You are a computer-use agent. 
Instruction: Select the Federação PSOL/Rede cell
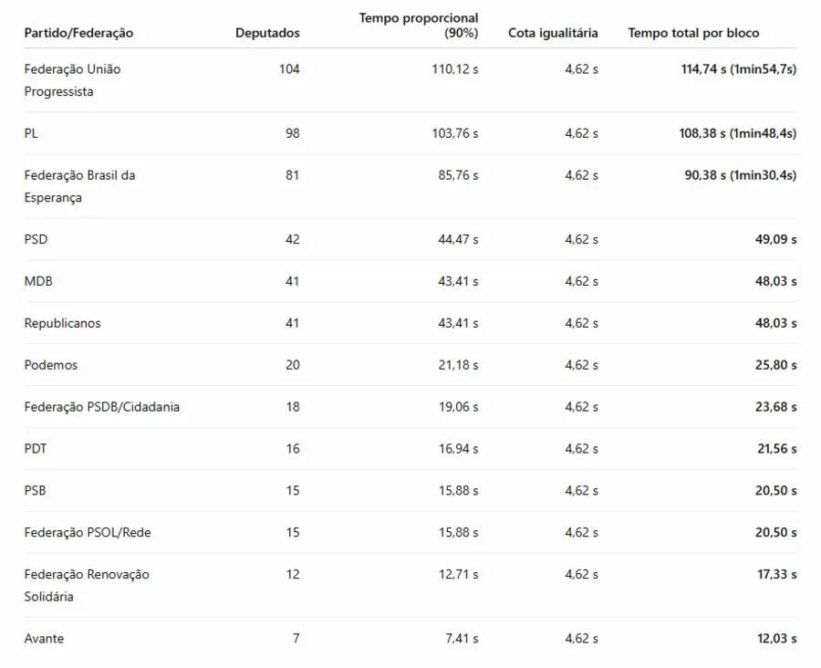[x=88, y=533]
